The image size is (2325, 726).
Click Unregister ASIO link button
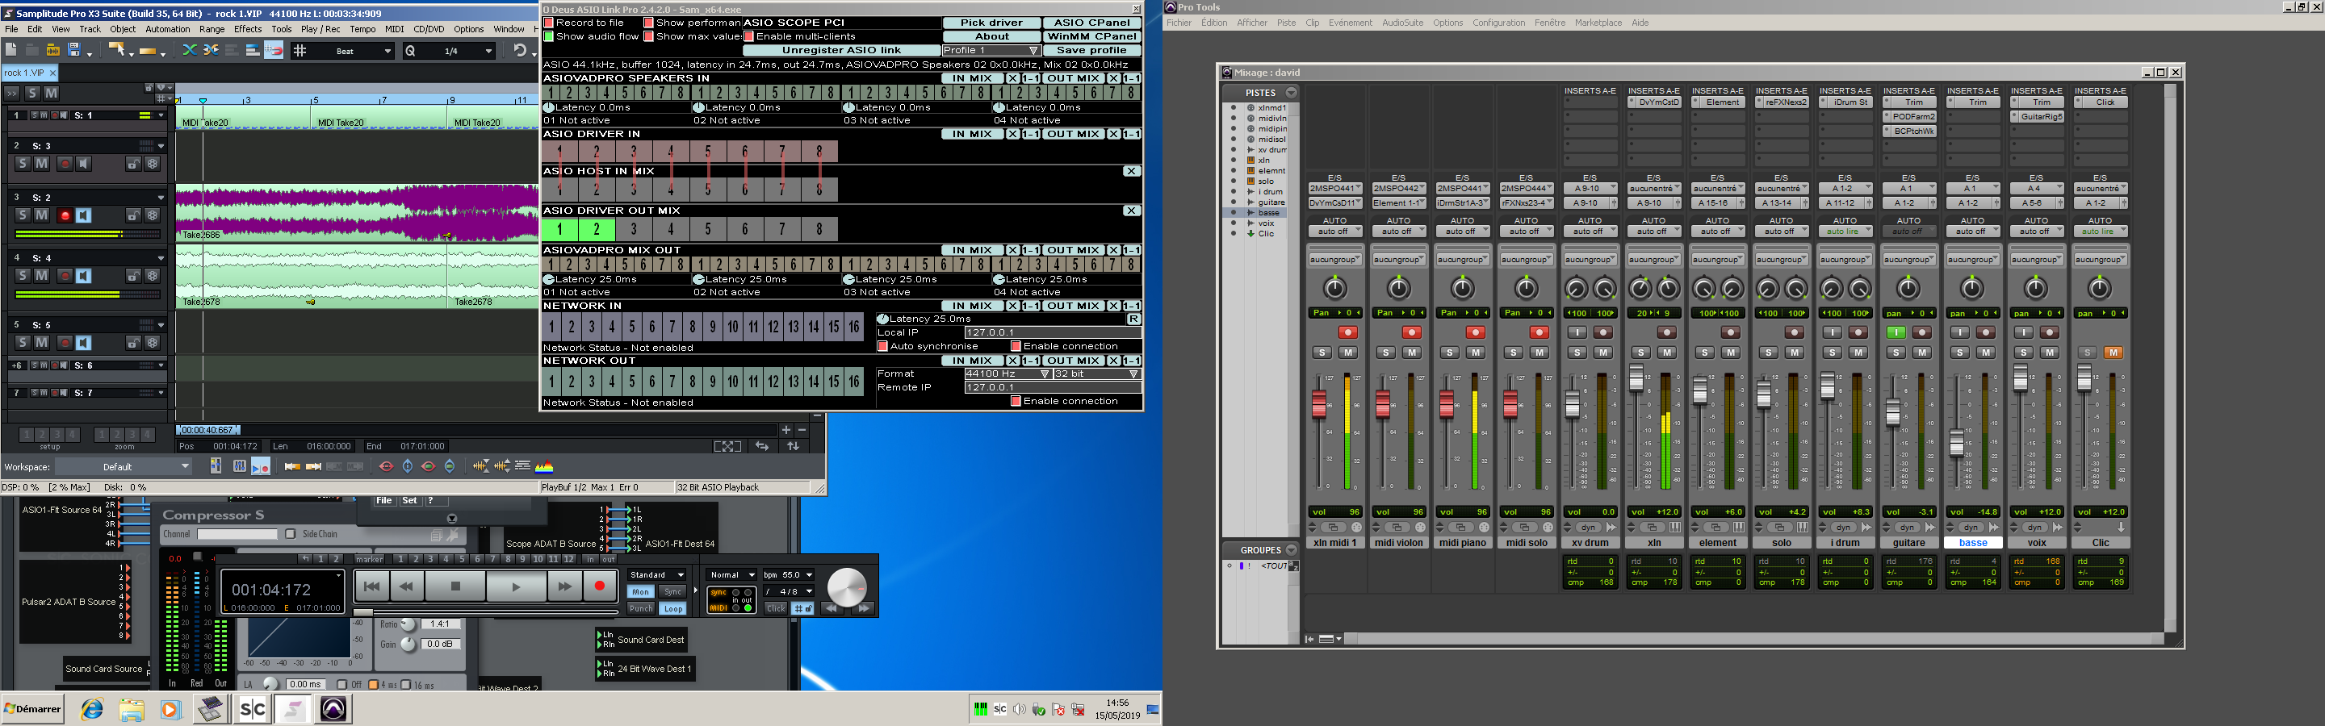pos(840,51)
